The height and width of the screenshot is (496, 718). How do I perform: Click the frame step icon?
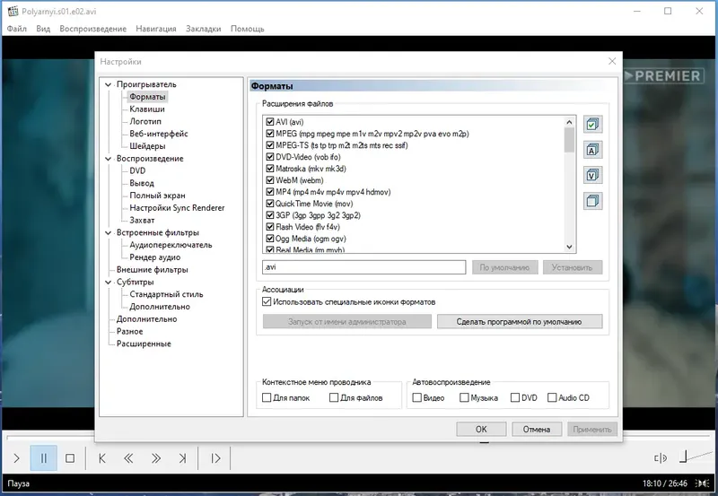215,458
